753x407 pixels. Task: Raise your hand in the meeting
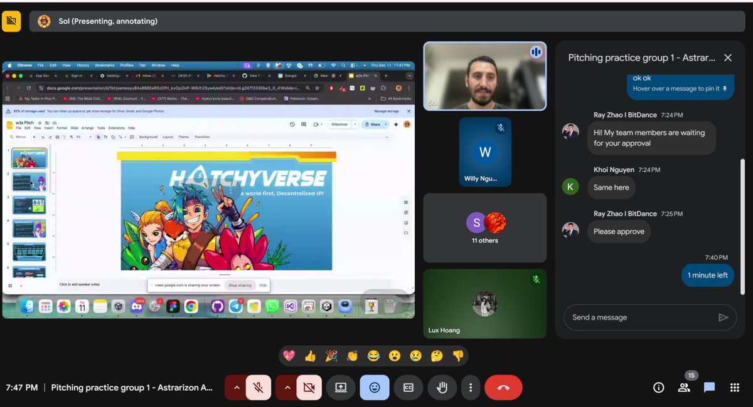click(x=442, y=388)
